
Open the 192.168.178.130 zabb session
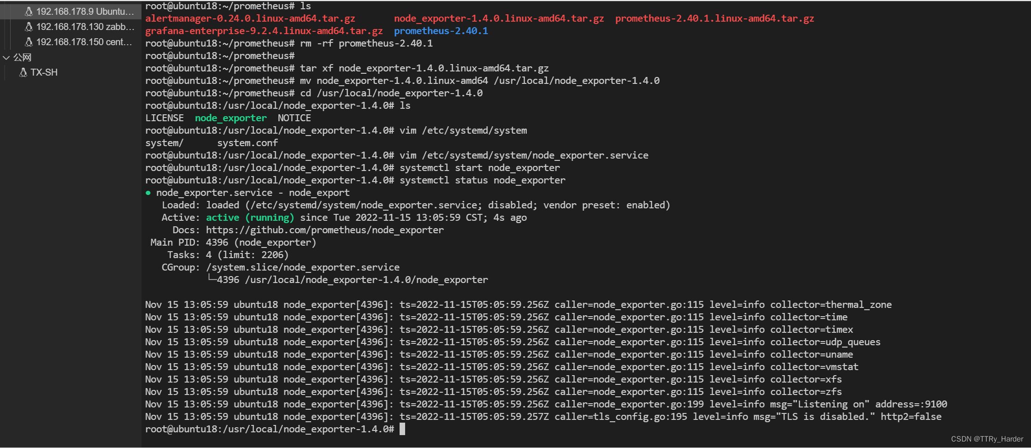click(x=85, y=27)
